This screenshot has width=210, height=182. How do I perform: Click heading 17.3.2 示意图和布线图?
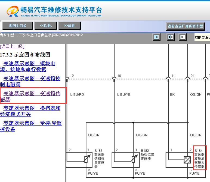click(25, 55)
